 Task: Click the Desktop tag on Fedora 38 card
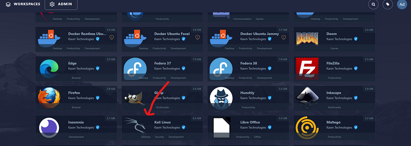coord(230,78)
